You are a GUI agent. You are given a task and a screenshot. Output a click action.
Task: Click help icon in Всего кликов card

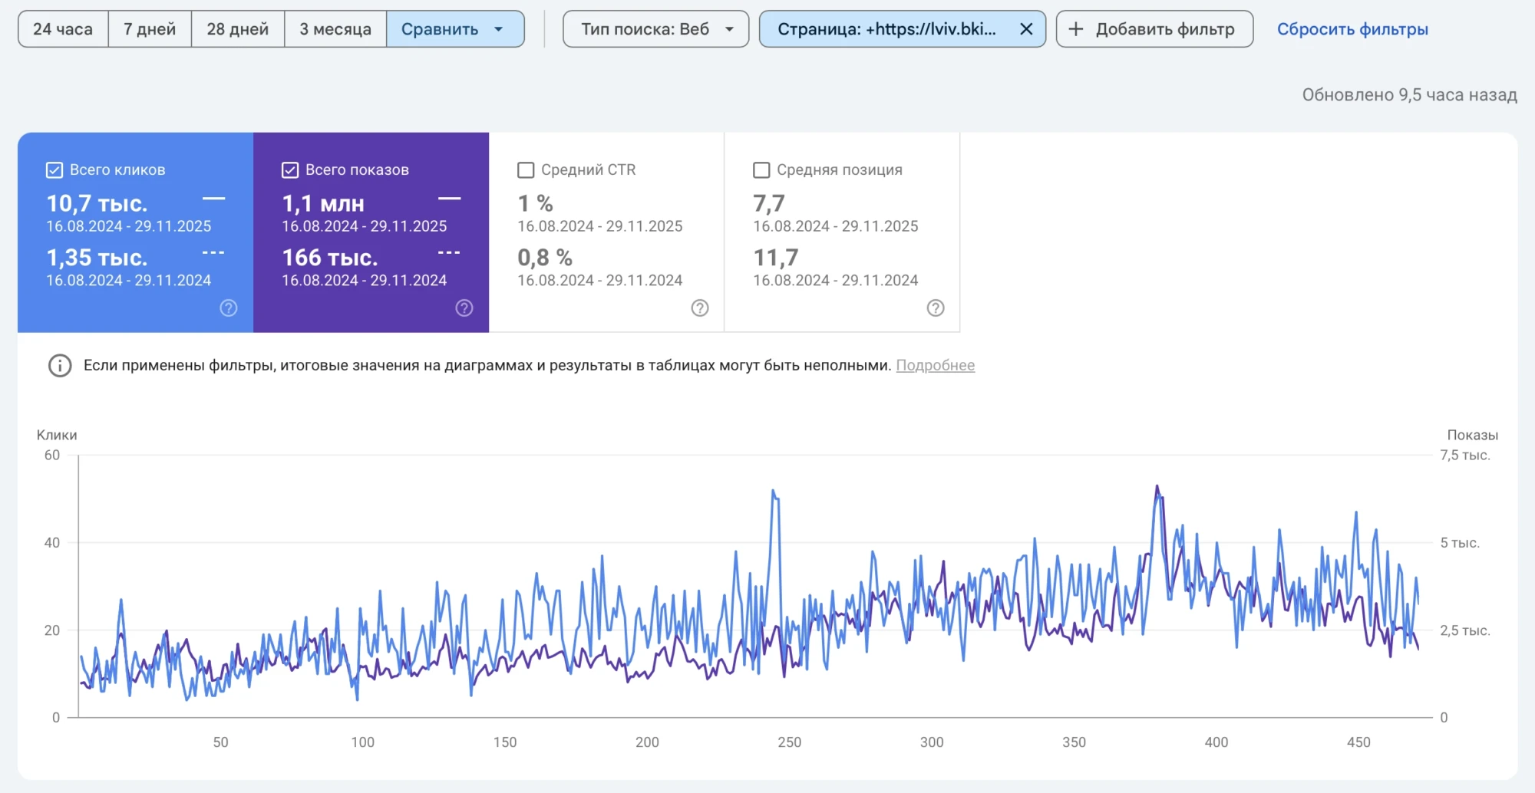pyautogui.click(x=229, y=308)
